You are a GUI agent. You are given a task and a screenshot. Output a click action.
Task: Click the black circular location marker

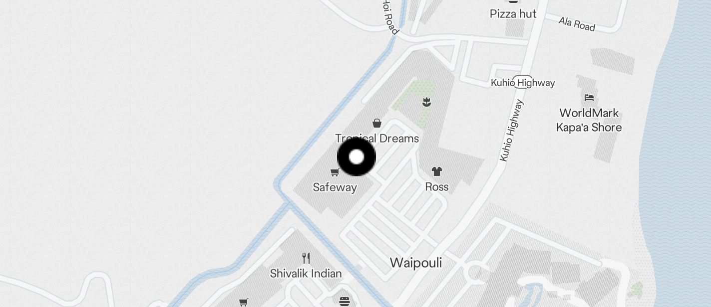[x=356, y=157]
